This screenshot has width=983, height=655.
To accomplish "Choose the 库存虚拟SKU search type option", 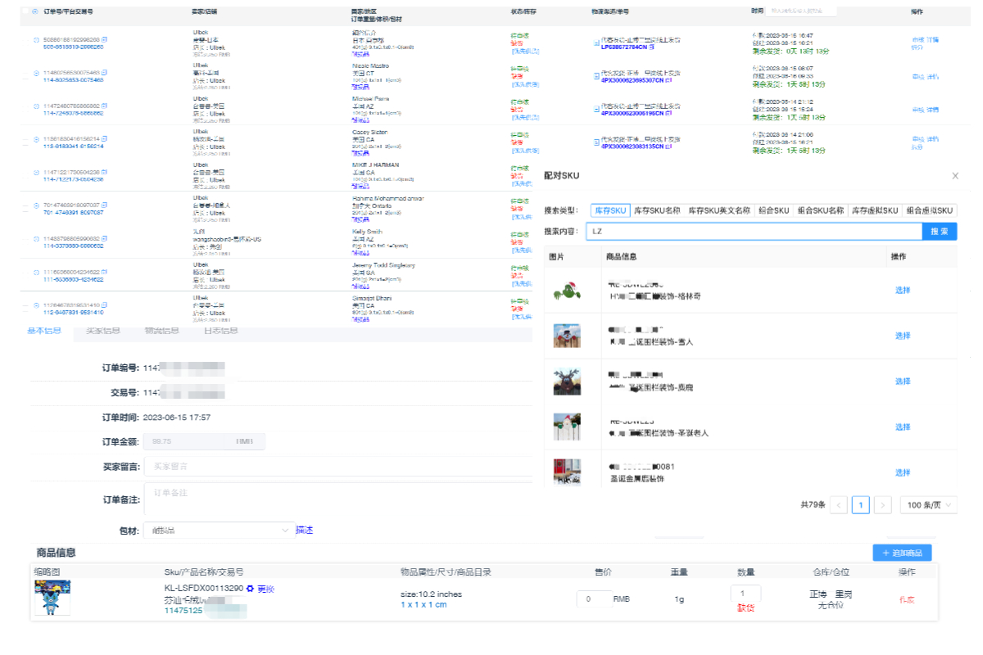I will point(875,210).
